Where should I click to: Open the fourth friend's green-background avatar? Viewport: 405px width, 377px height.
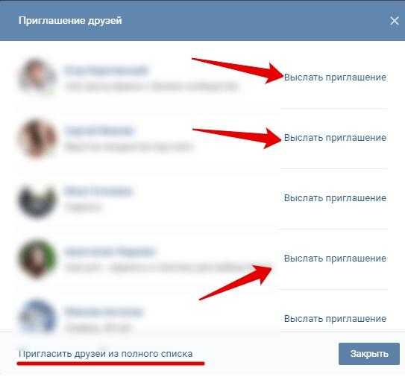37,258
